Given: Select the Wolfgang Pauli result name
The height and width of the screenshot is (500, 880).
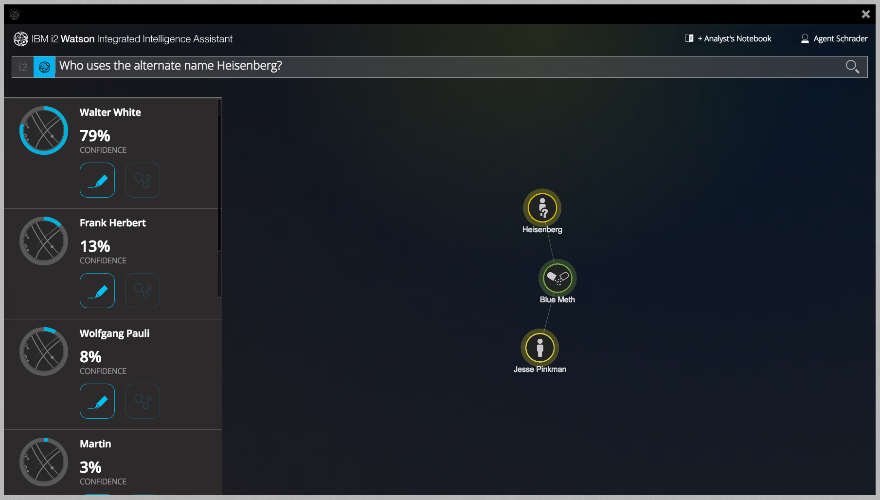Looking at the screenshot, I should (x=114, y=333).
